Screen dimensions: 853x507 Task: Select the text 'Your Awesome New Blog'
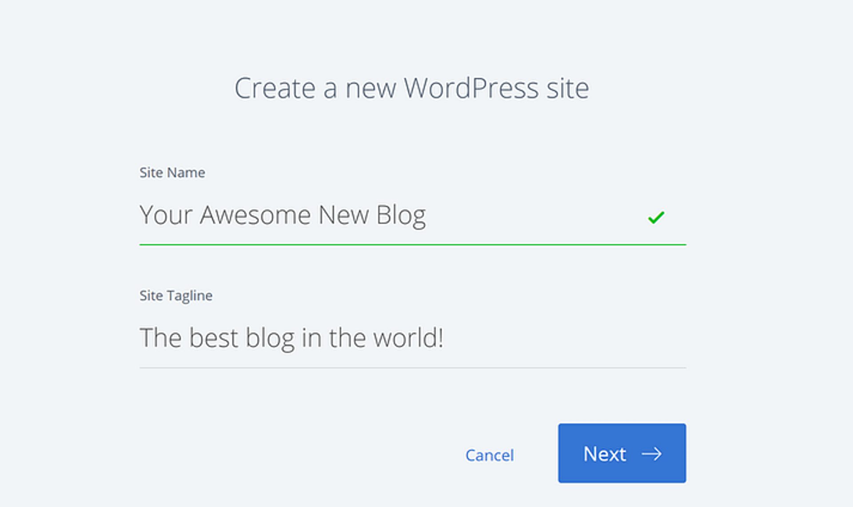click(x=283, y=214)
